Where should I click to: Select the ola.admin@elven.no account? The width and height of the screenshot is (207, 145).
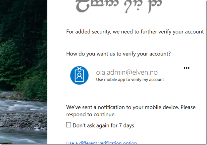[x=127, y=72]
